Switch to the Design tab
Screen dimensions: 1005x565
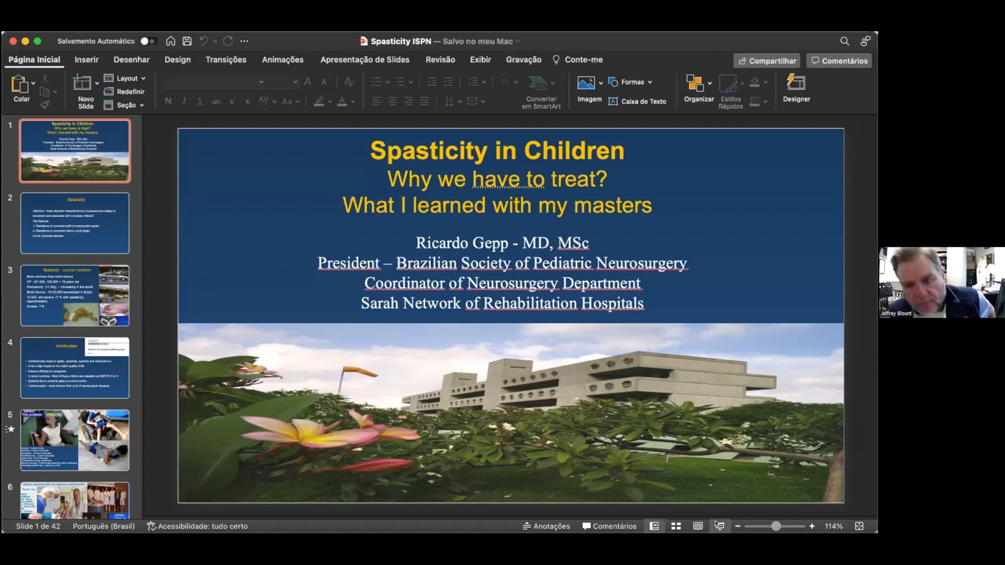click(177, 60)
